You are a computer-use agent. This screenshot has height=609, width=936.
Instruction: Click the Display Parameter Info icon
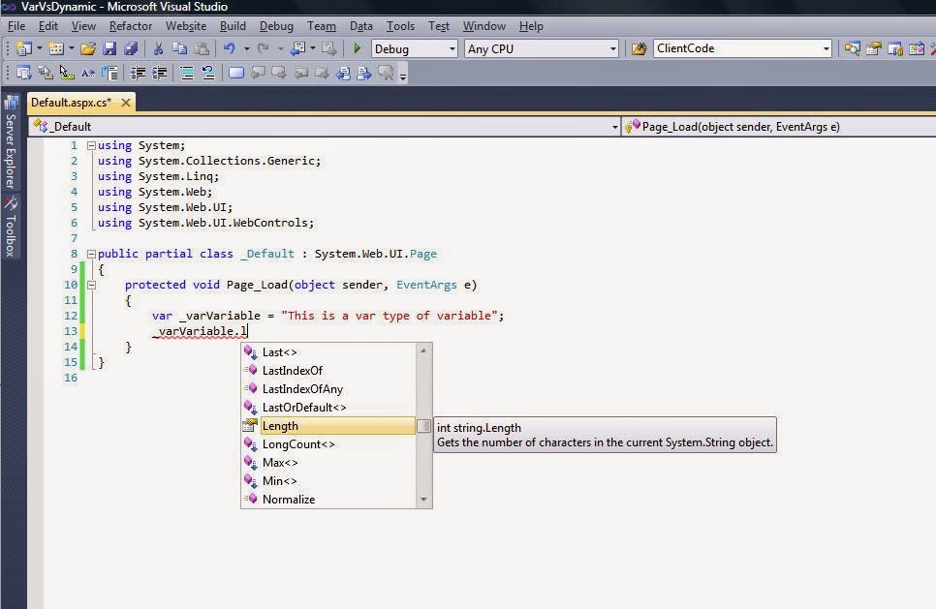[46, 73]
